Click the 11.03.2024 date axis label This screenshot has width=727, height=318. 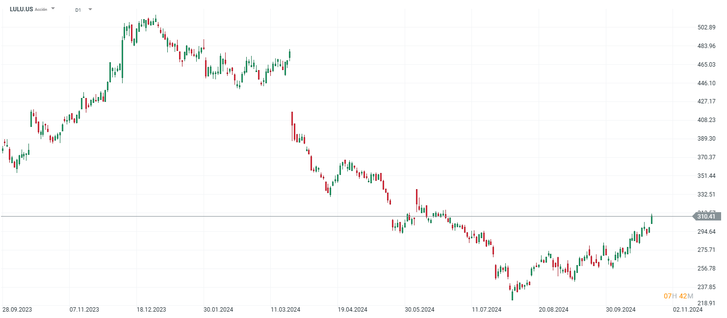pyautogui.click(x=285, y=310)
